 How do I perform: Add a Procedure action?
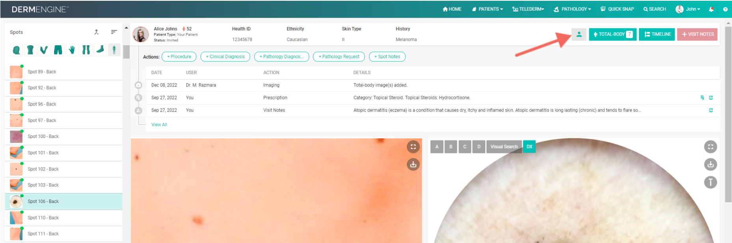pos(179,57)
